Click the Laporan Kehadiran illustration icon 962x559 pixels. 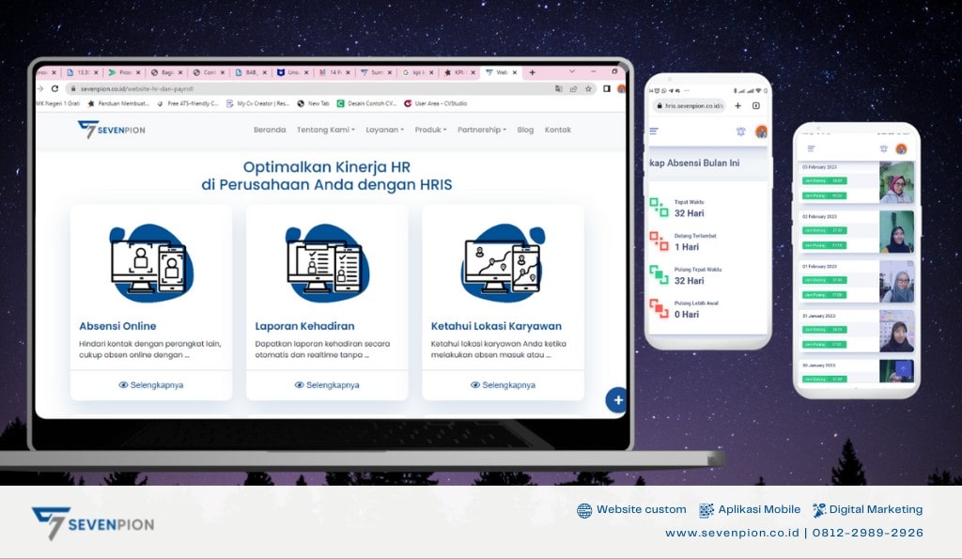coord(327,263)
